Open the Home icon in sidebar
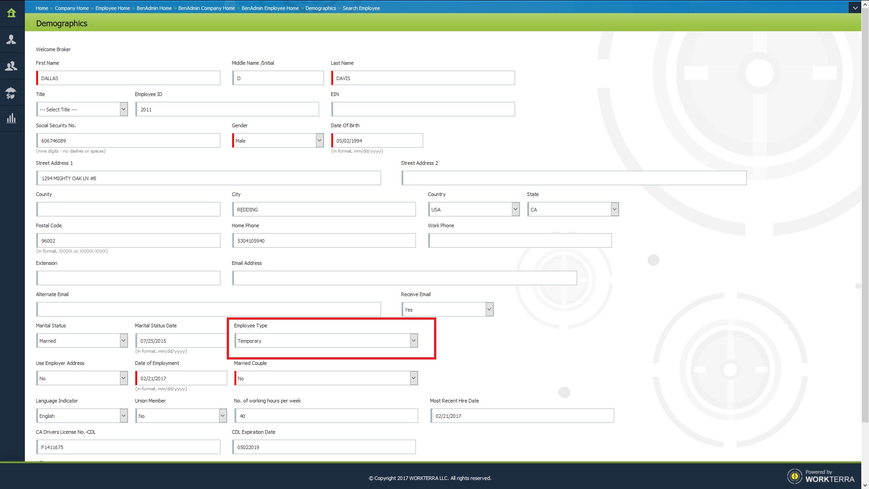869x489 pixels. (x=12, y=13)
